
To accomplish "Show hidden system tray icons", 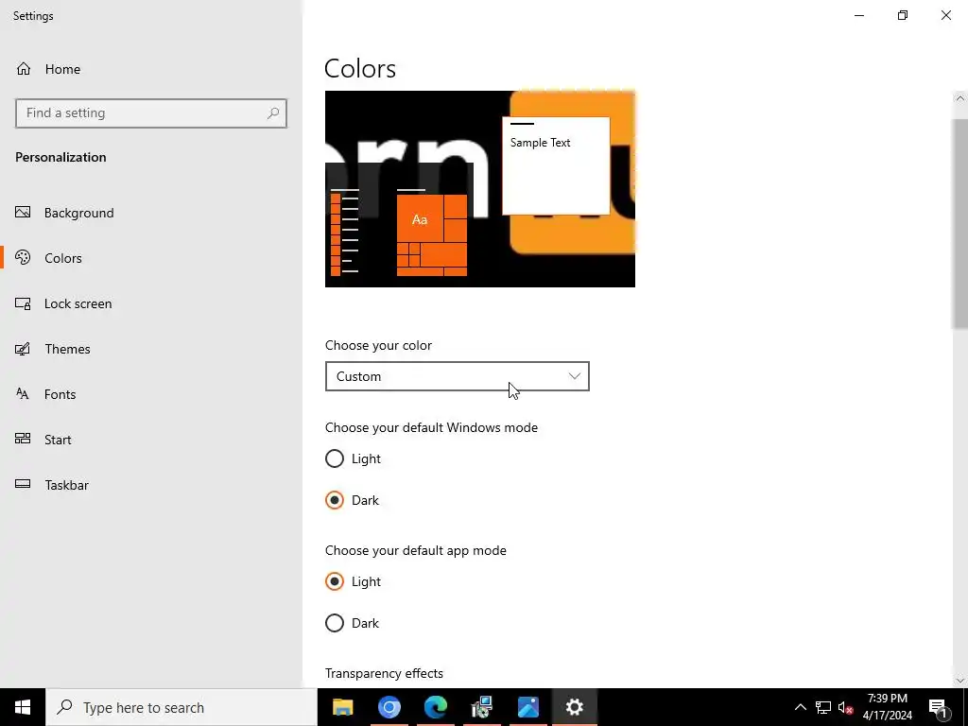I will 800,707.
